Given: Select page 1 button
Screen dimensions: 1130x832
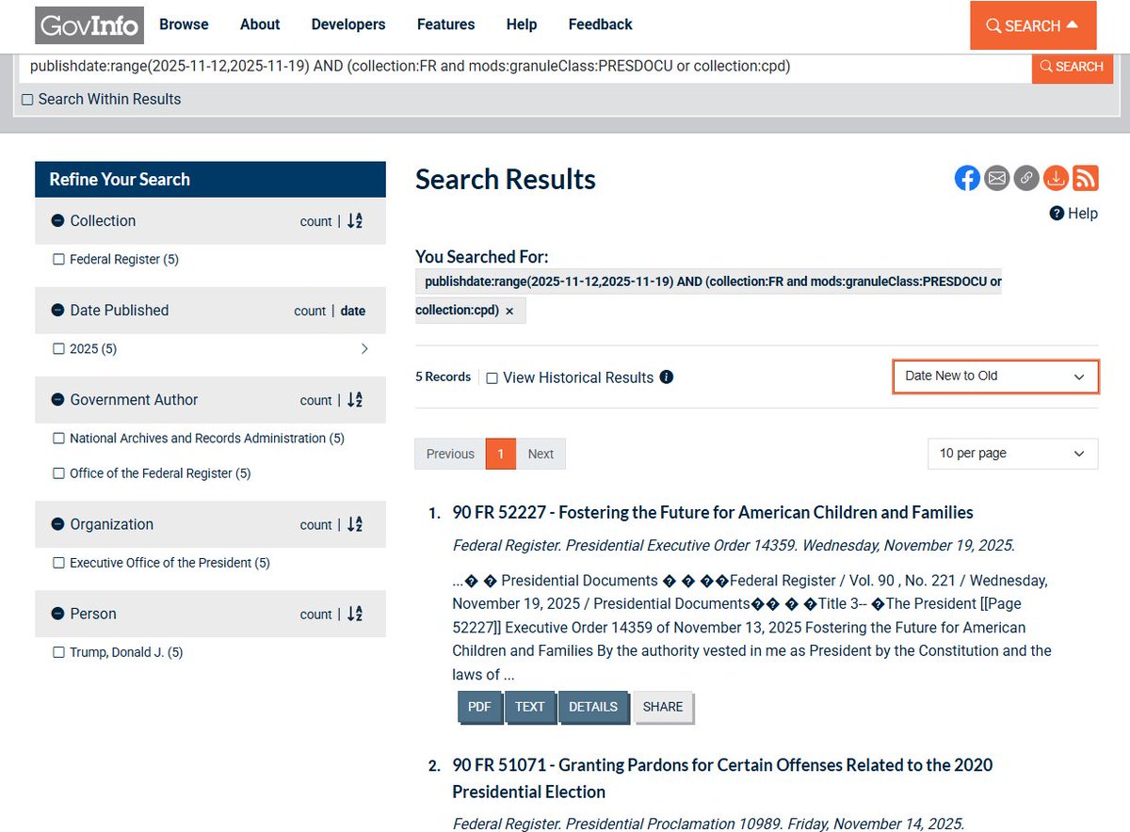Looking at the screenshot, I should 501,454.
